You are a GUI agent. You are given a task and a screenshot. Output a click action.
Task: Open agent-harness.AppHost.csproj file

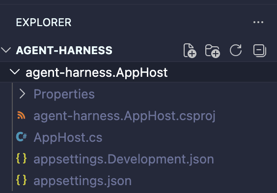[x=124, y=116]
